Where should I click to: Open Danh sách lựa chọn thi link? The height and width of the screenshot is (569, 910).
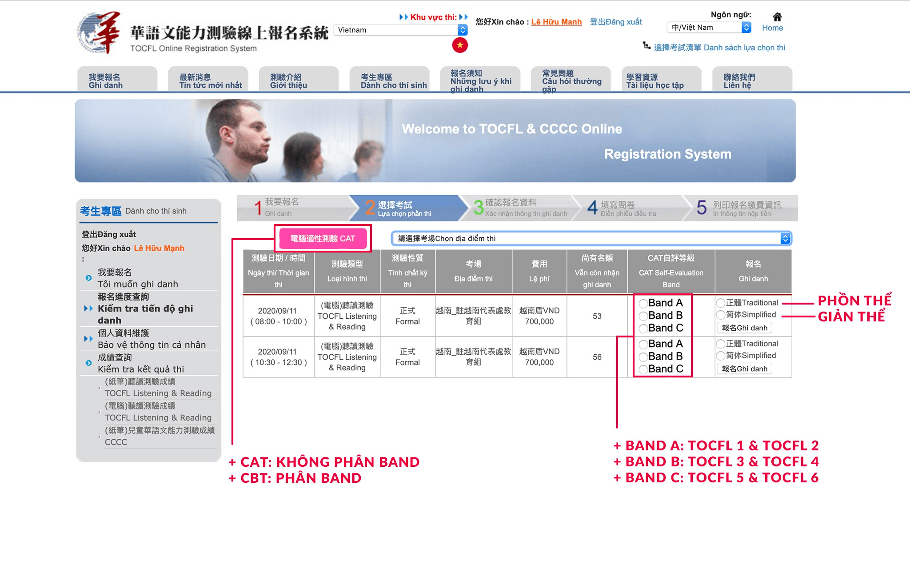click(x=719, y=48)
